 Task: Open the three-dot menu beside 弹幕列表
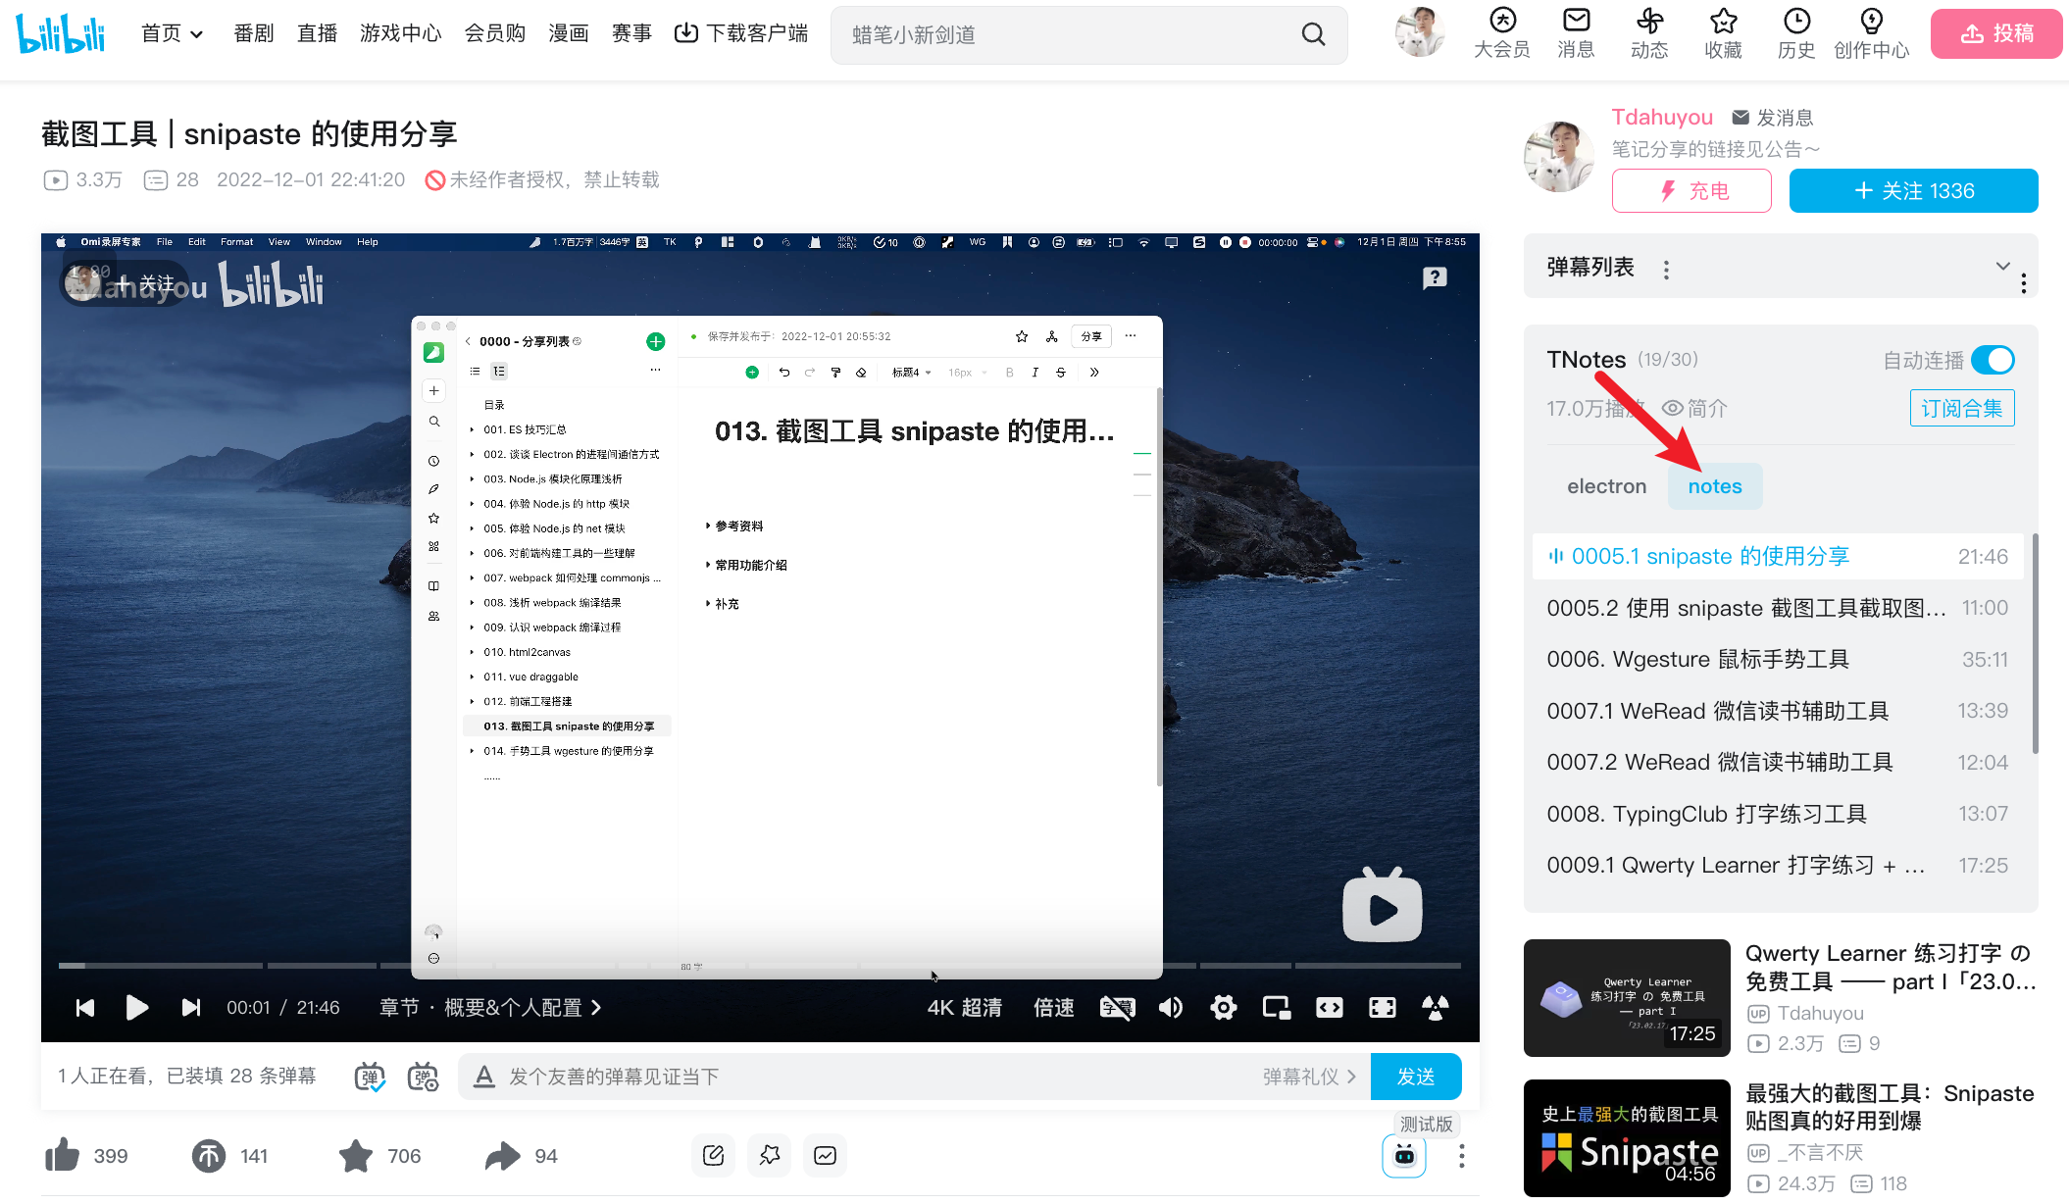coord(1666,269)
